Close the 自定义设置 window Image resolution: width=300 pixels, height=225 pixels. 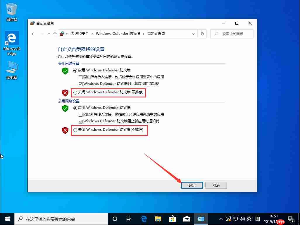click(x=250, y=23)
